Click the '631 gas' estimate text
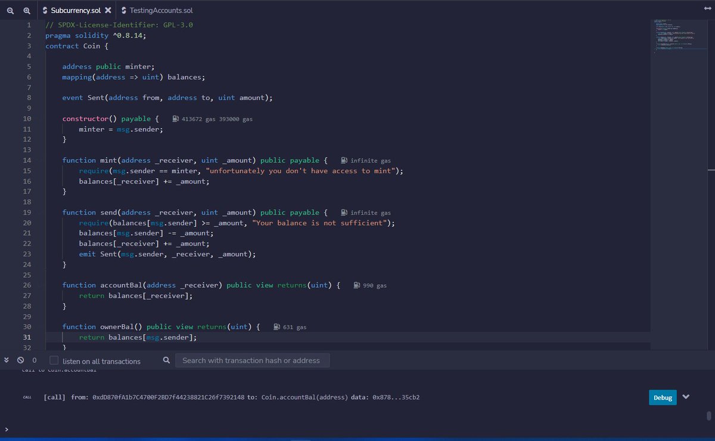715x441 pixels. (x=294, y=327)
